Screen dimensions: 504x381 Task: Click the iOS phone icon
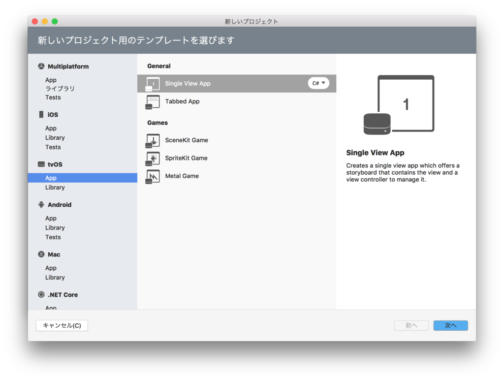tap(41, 115)
